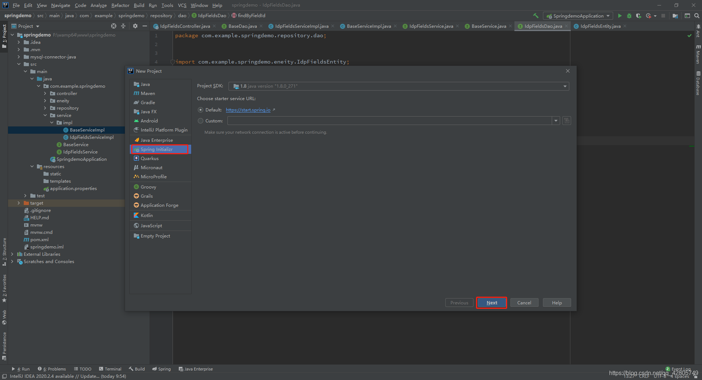
Task: Click the Help button
Action: (556, 303)
